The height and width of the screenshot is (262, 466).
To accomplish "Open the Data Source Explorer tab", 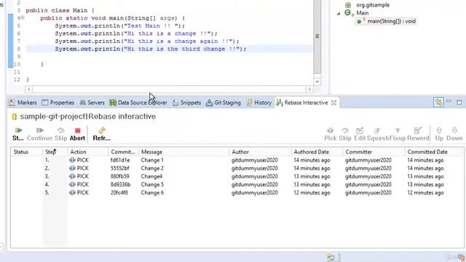I will click(138, 103).
